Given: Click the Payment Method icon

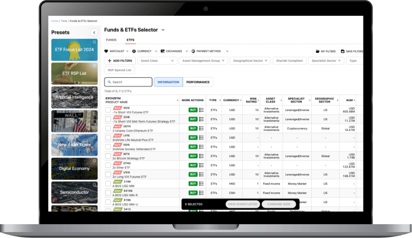Looking at the screenshot, I should [193, 51].
